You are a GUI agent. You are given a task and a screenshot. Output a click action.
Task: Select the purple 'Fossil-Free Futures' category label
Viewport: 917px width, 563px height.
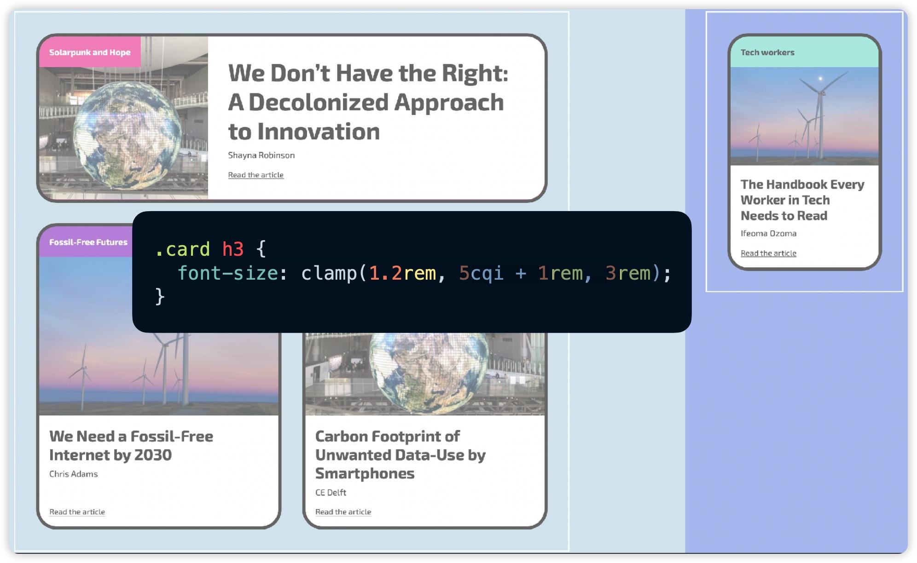88,242
